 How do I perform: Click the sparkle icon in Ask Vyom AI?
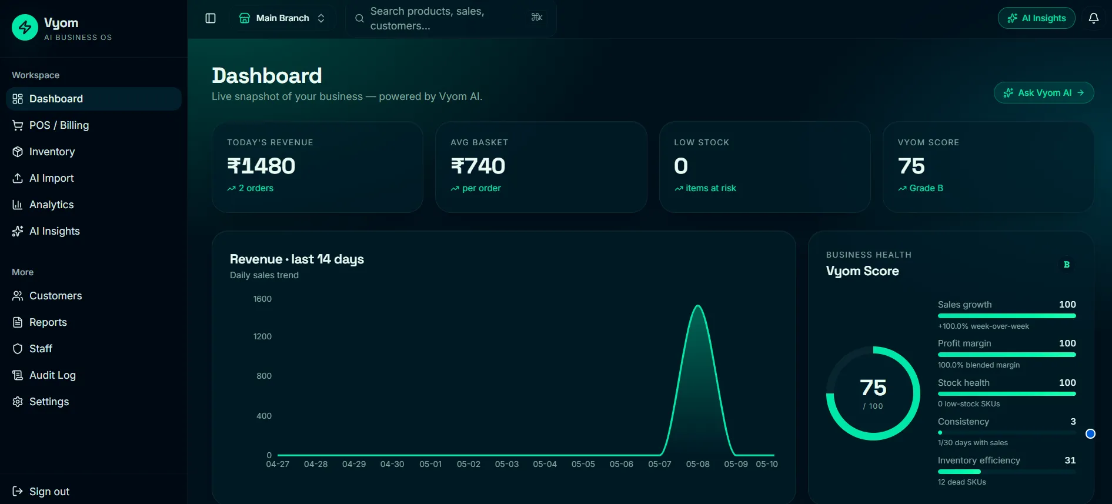[x=1009, y=93]
